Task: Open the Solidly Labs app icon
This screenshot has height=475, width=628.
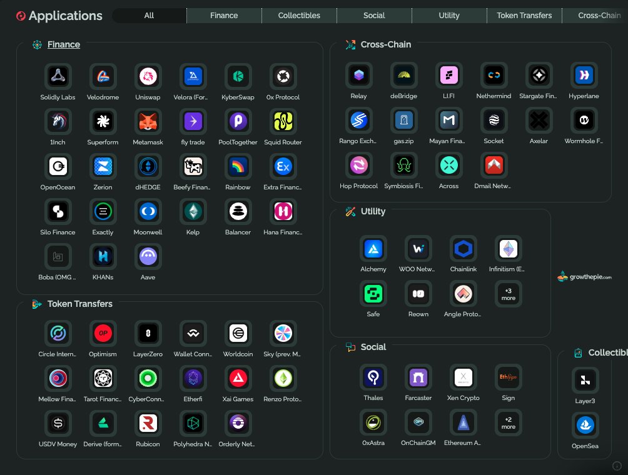Action: coord(58,76)
